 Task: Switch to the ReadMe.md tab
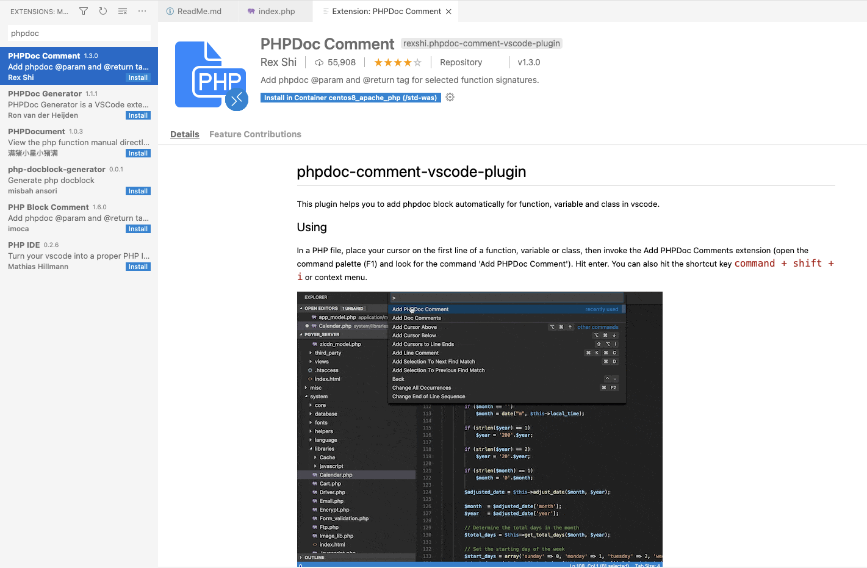[193, 11]
